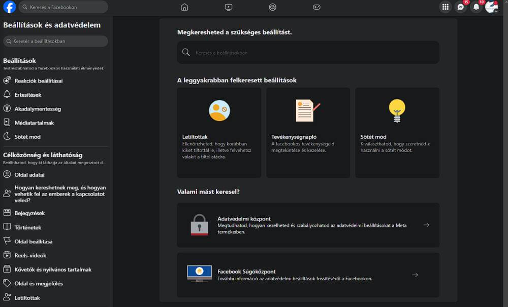The width and height of the screenshot is (508, 307).
Task: Open the Gaming icon in top bar
Action: point(316,7)
